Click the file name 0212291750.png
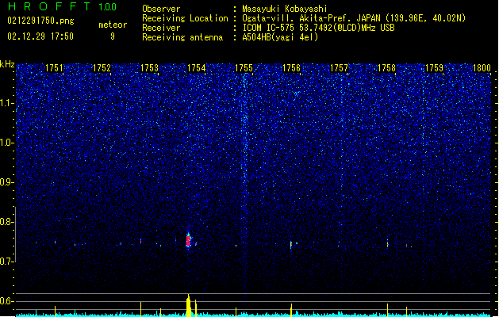This screenshot has width=499, height=317. tap(40, 21)
